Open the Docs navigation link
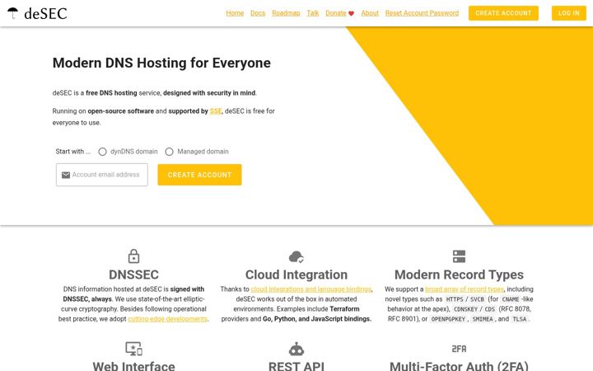The height and width of the screenshot is (371, 593). (x=258, y=13)
